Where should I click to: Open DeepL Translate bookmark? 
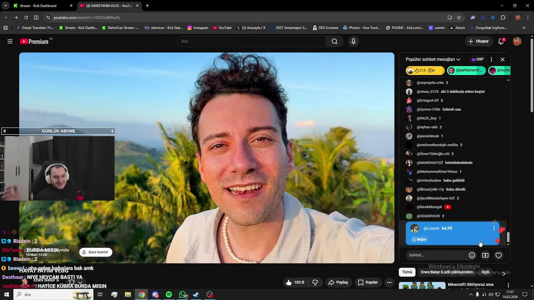(35, 28)
